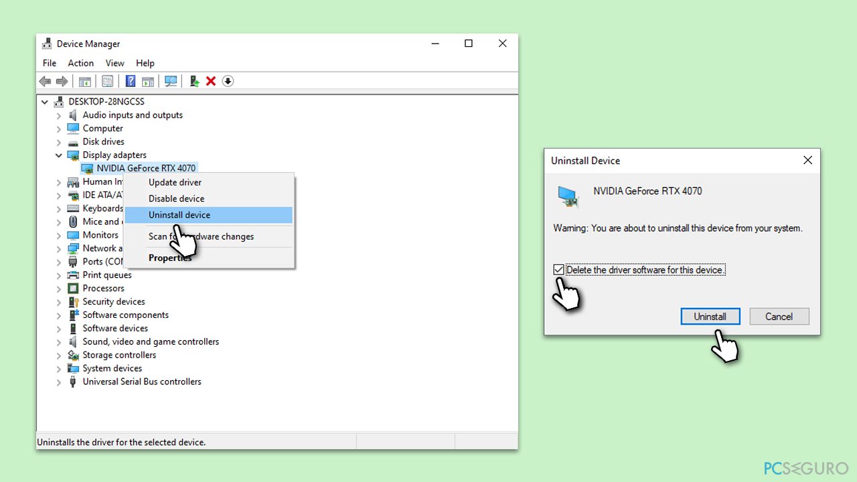Click the Back arrow in Device Manager toolbar

click(45, 81)
